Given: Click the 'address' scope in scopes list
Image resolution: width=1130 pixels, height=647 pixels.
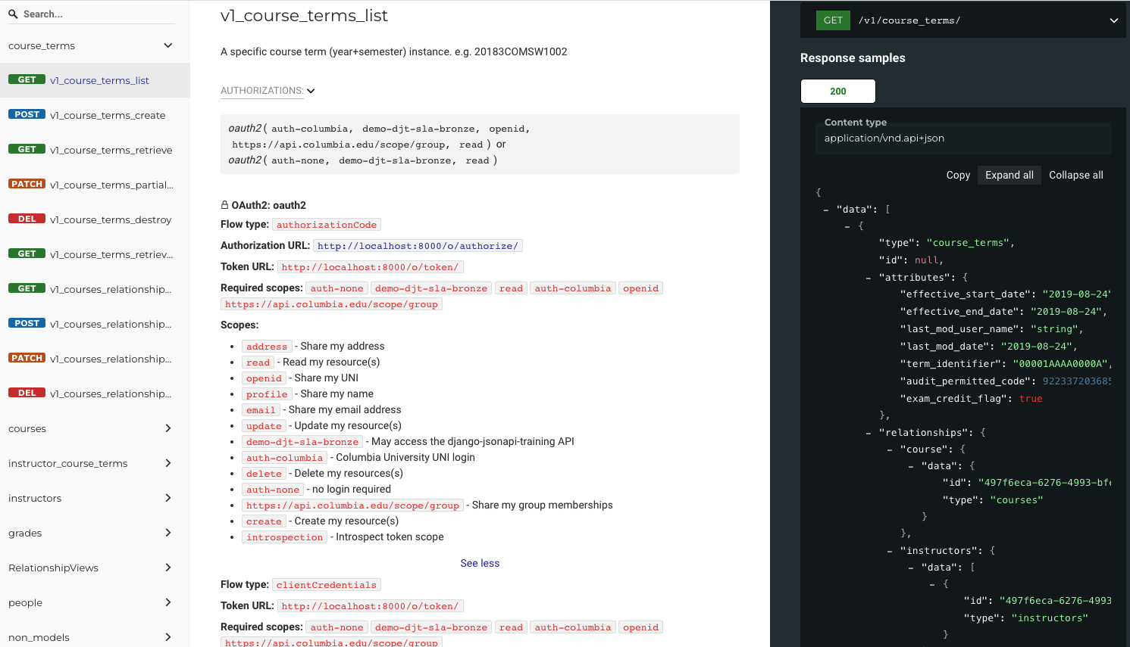Looking at the screenshot, I should [x=266, y=347].
